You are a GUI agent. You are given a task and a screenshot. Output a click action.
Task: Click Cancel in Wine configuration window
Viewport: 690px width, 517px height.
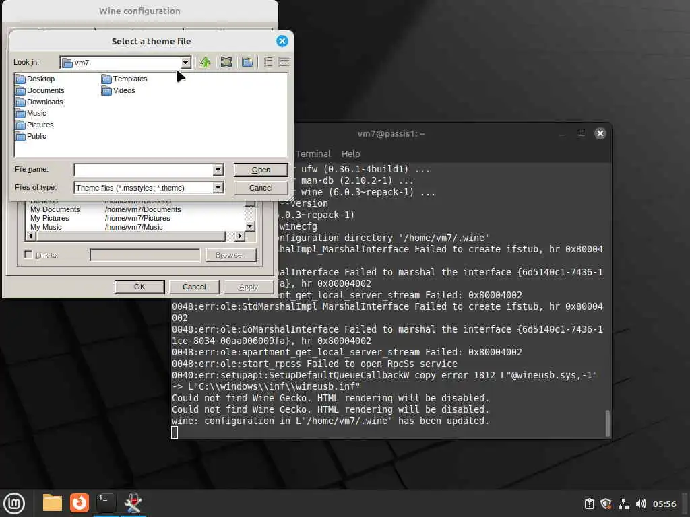click(194, 287)
